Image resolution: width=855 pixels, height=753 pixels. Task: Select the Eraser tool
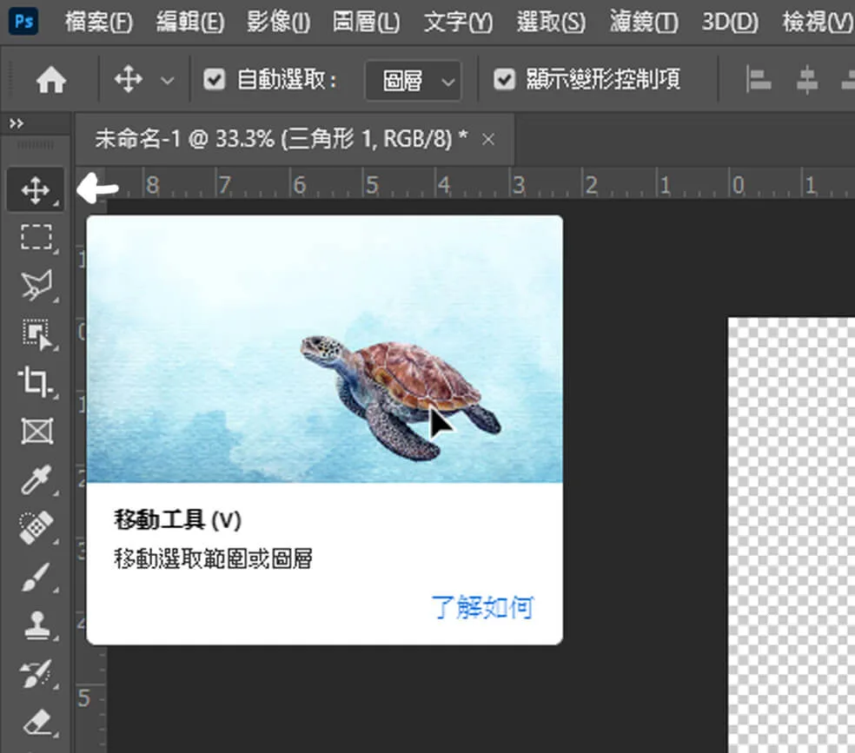[37, 723]
